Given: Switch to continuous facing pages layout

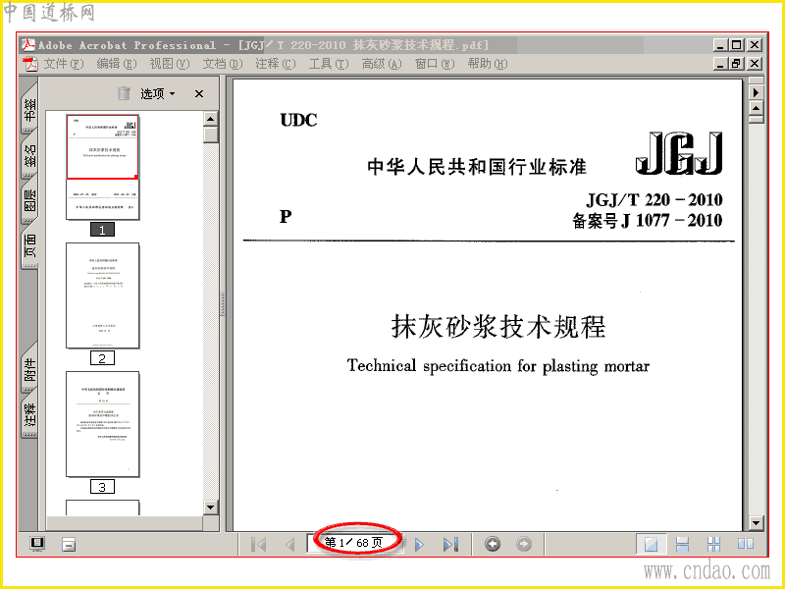Looking at the screenshot, I should pos(713,544).
